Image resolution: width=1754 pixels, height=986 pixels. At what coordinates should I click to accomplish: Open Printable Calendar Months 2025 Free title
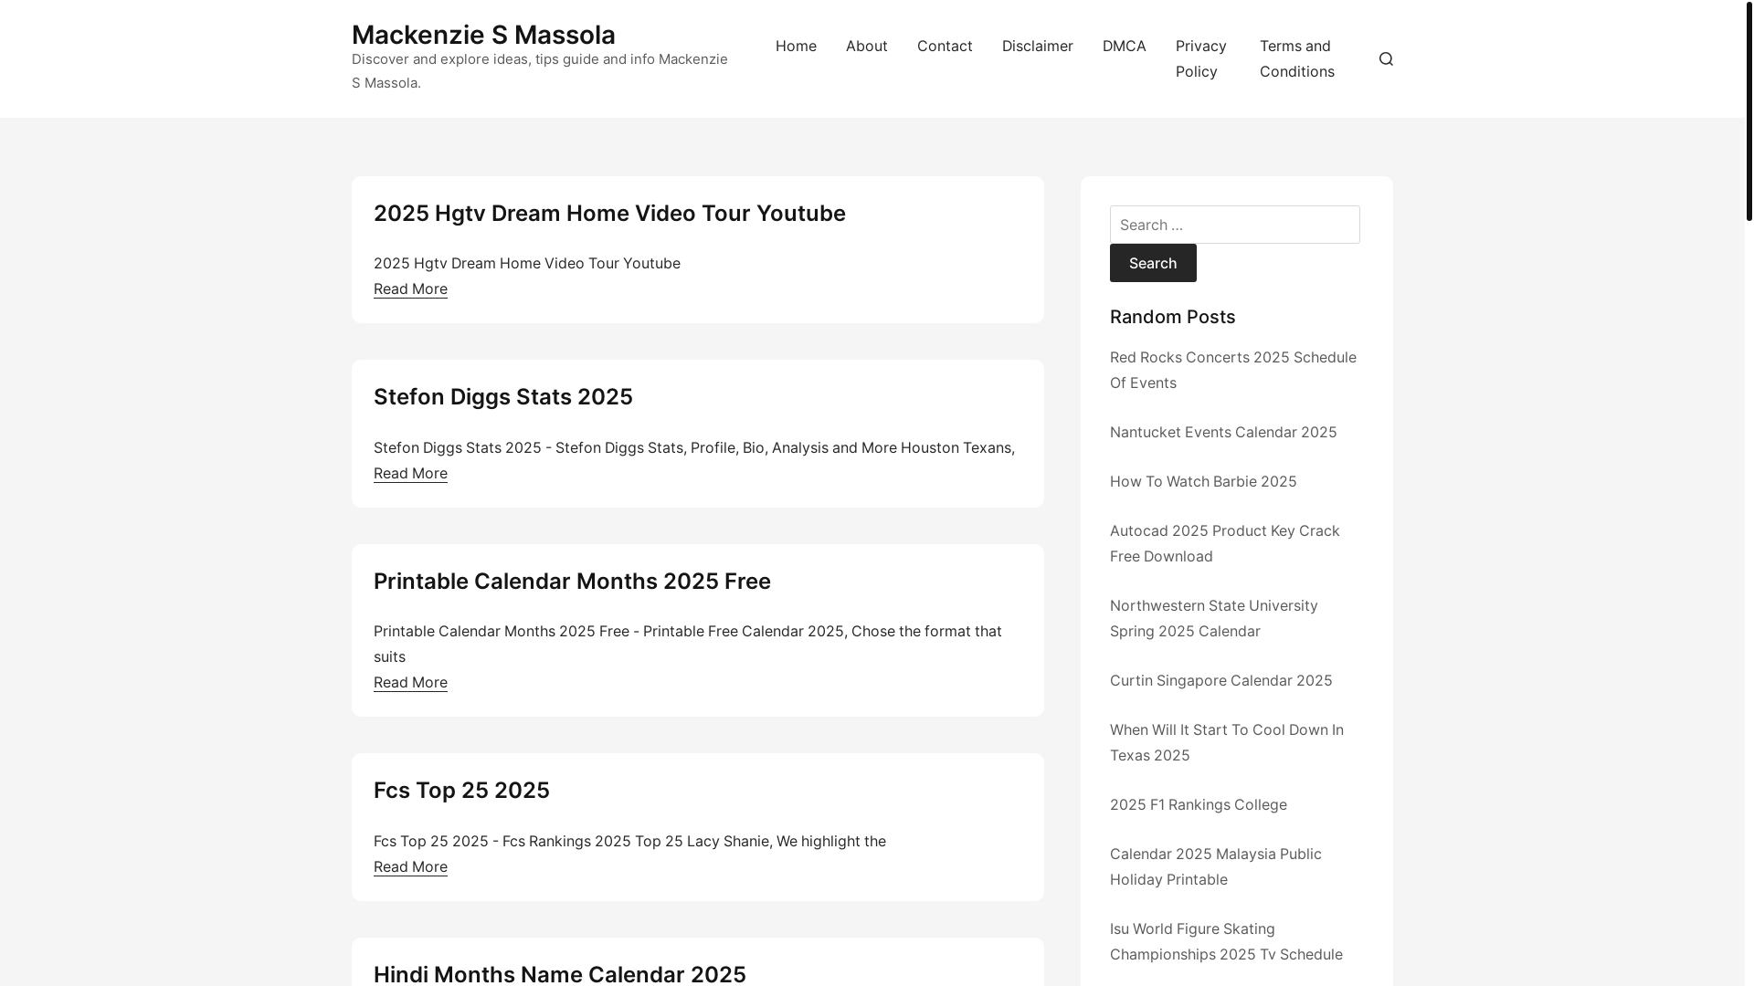pos(572,581)
